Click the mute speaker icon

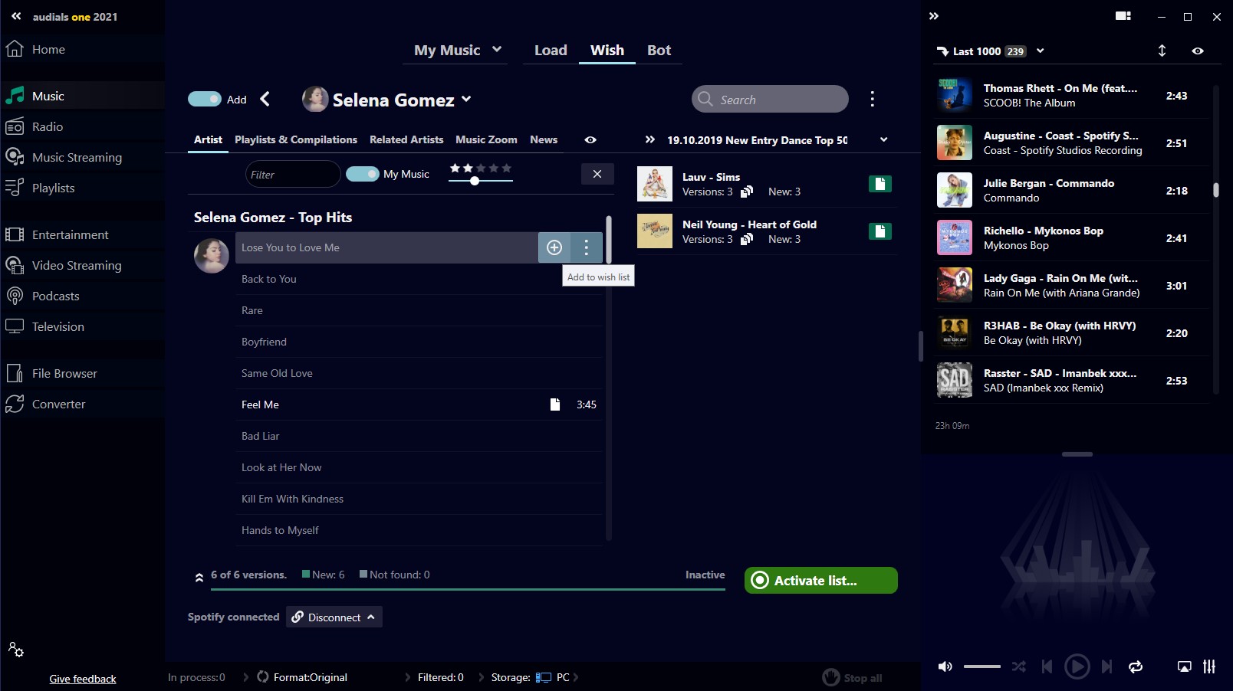(x=945, y=666)
